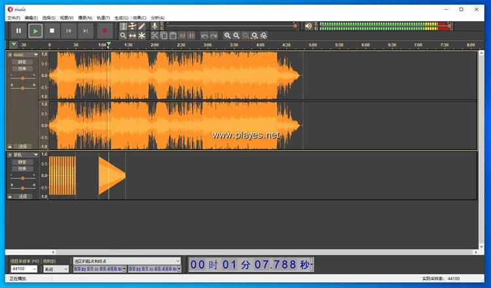
Task: Zoom out with the minus magnifier
Action: click(236, 36)
